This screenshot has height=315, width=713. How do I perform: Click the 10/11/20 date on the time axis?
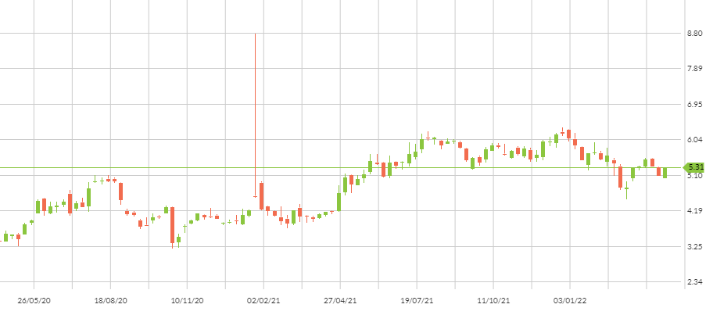click(x=187, y=300)
